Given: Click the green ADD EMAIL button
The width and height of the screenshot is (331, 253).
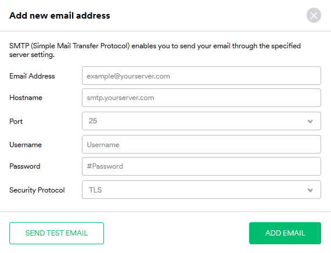Looking at the screenshot, I should (x=285, y=233).
